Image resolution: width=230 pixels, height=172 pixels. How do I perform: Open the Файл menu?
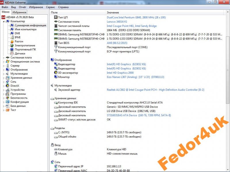pyautogui.click(x=5, y=7)
